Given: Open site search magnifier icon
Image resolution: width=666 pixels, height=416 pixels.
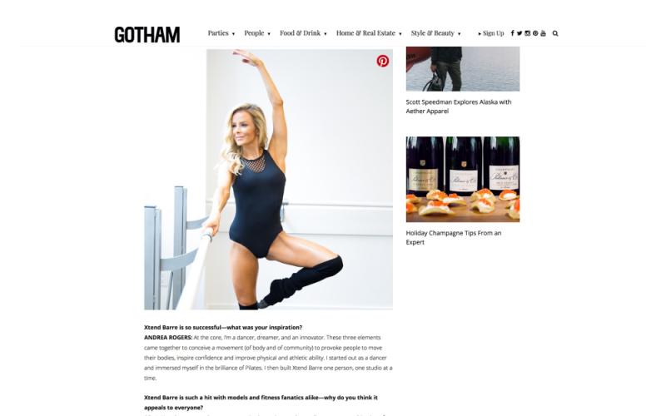Looking at the screenshot, I should click(555, 33).
